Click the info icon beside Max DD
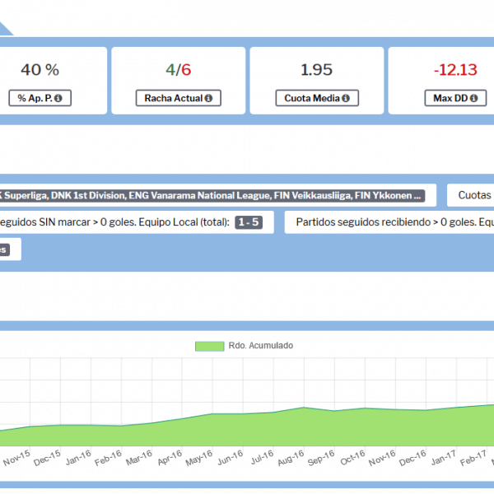 [x=474, y=98]
